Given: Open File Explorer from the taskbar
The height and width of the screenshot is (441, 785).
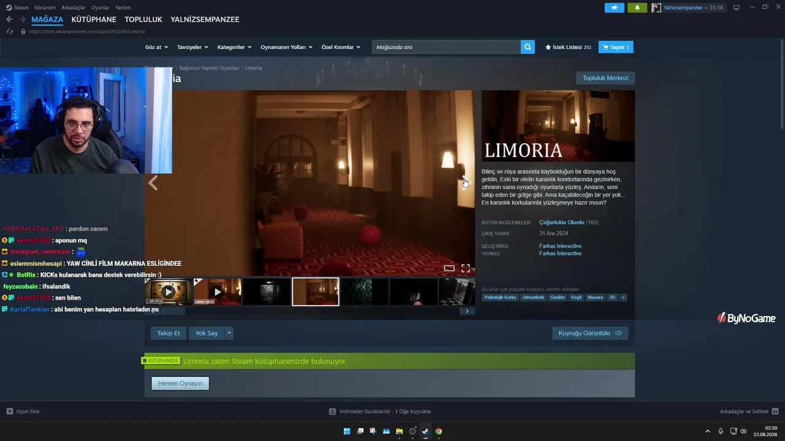Looking at the screenshot, I should coord(399,431).
